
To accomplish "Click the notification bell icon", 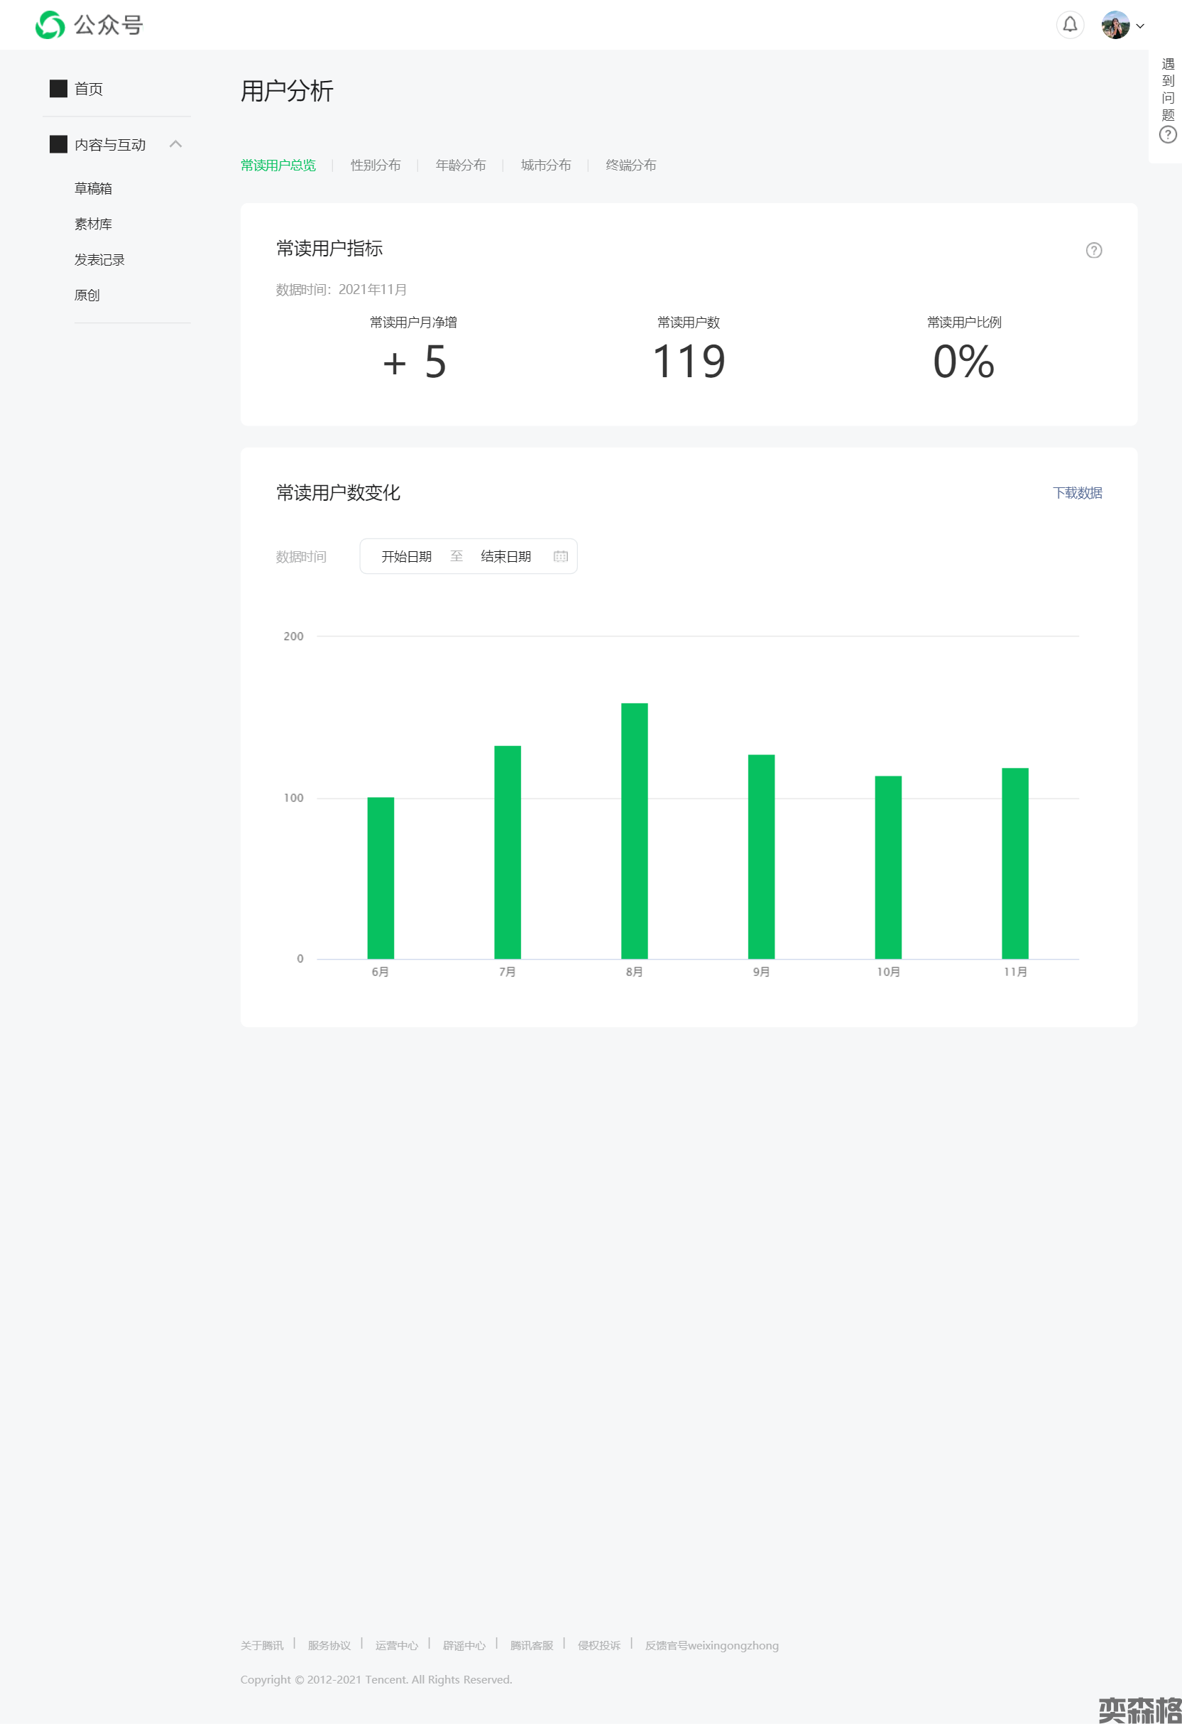I will tap(1069, 26).
